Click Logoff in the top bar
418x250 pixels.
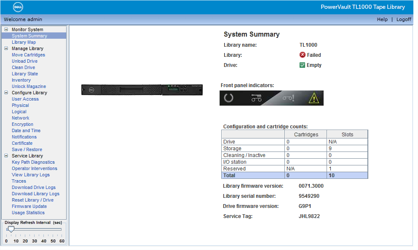point(403,19)
